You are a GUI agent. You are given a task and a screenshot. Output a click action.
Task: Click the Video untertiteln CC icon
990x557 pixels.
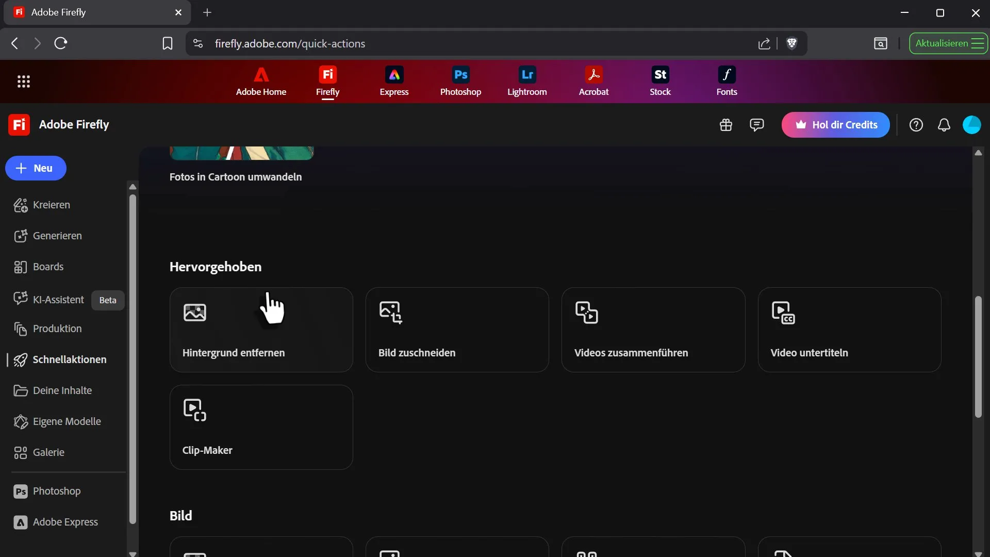coord(783,313)
